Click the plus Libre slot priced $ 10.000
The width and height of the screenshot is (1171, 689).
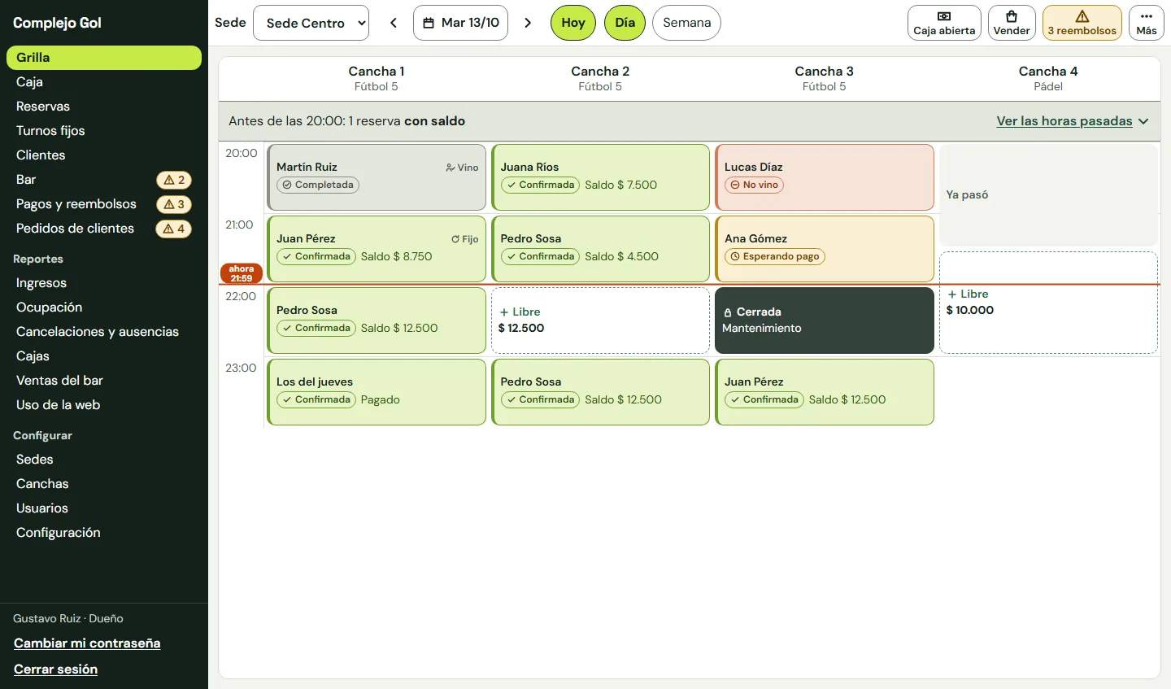click(x=1048, y=303)
